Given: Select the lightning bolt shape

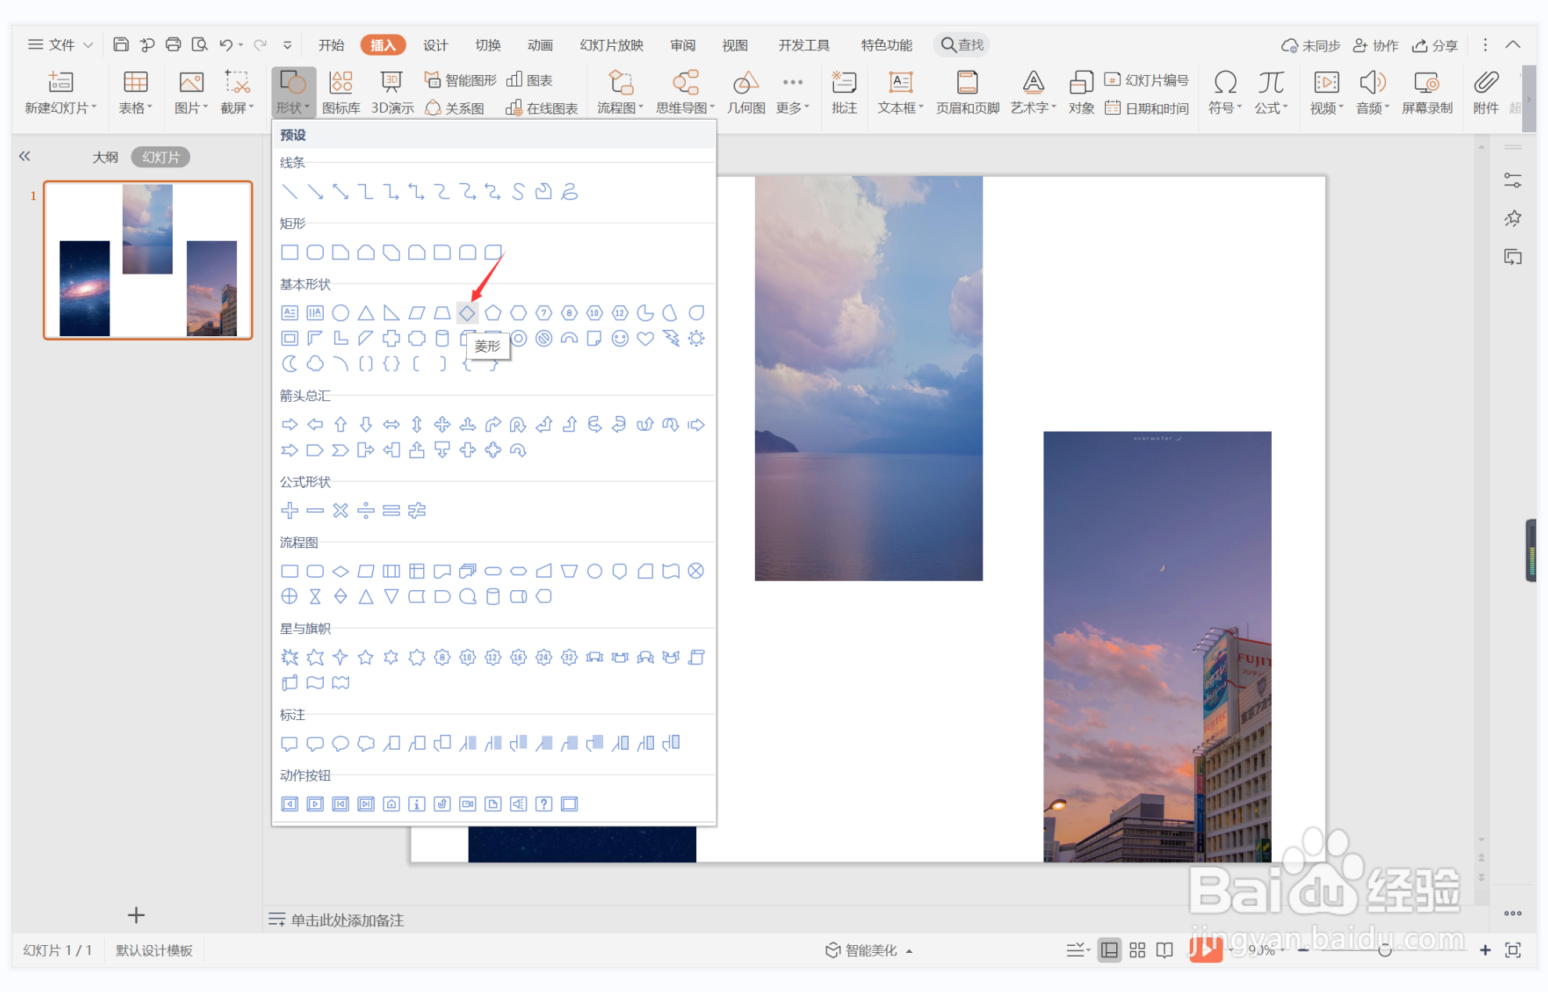Looking at the screenshot, I should 670,338.
